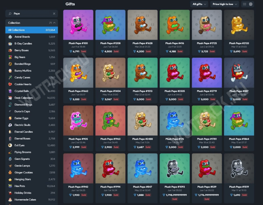Switch to grid view layout
This screenshot has width=263, height=205.
(x=251, y=4)
